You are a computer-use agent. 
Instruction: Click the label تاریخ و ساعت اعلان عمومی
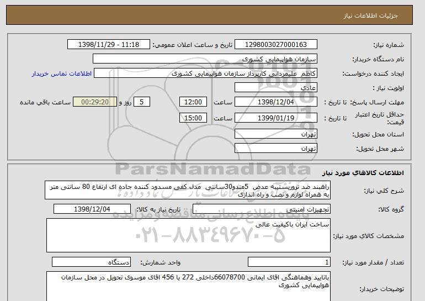click(193, 45)
